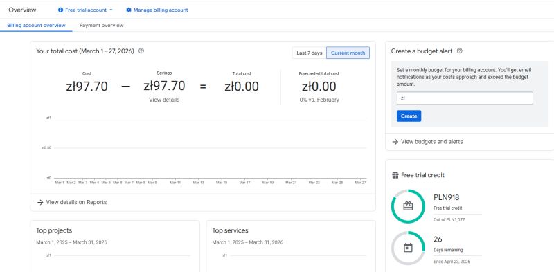
Task: Click the gift icon in the Free trial credit header
Action: point(395,175)
